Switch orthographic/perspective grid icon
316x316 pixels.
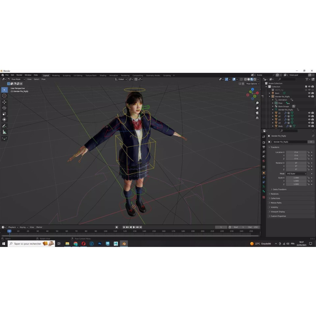(x=257, y=118)
